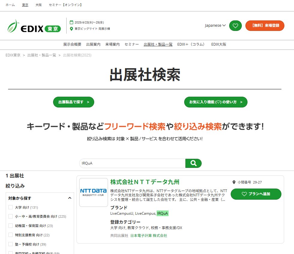
Task: Open the 来場案内 menu
Action: [112, 44]
